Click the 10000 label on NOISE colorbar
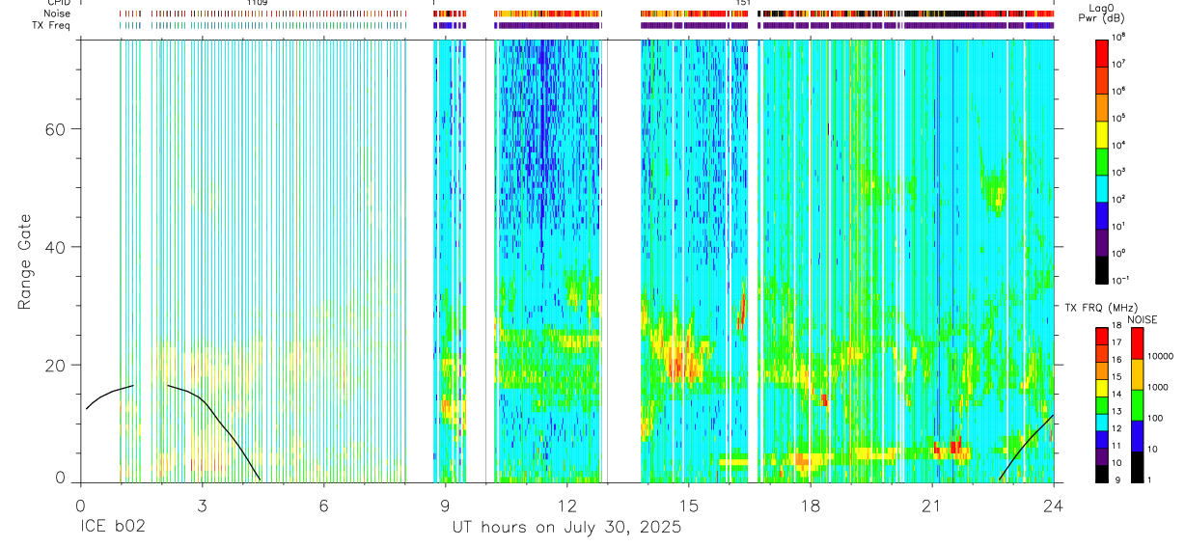Viewport: 1185px width, 547px height. coord(1160,357)
